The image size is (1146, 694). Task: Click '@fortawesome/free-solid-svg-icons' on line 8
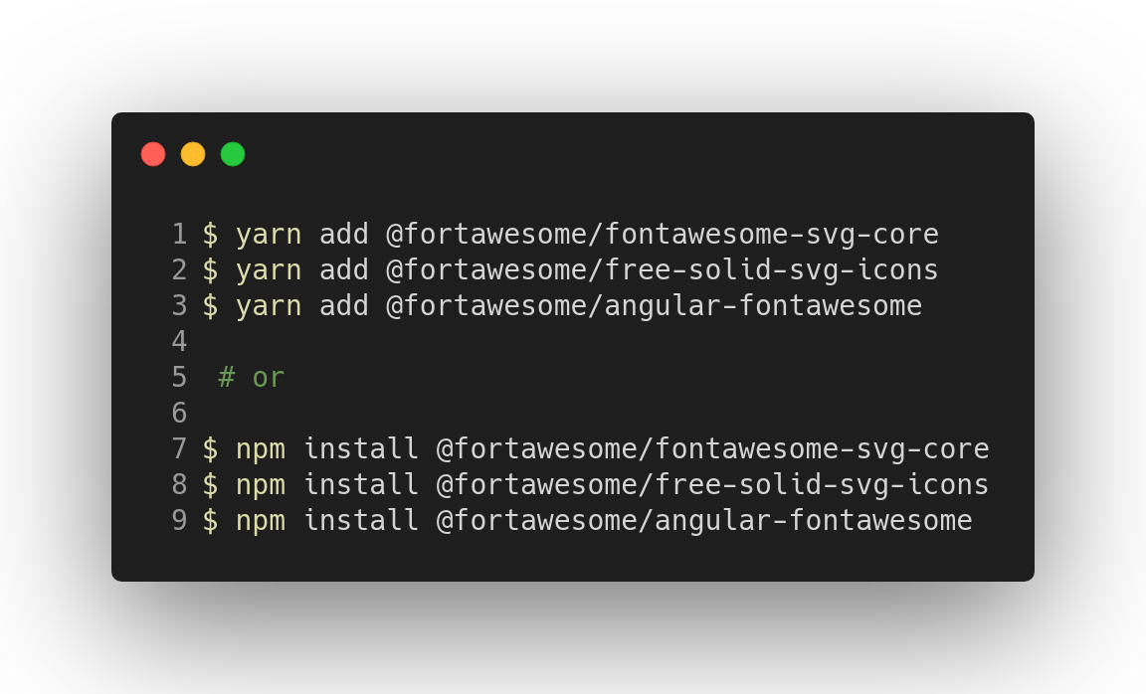coord(712,485)
